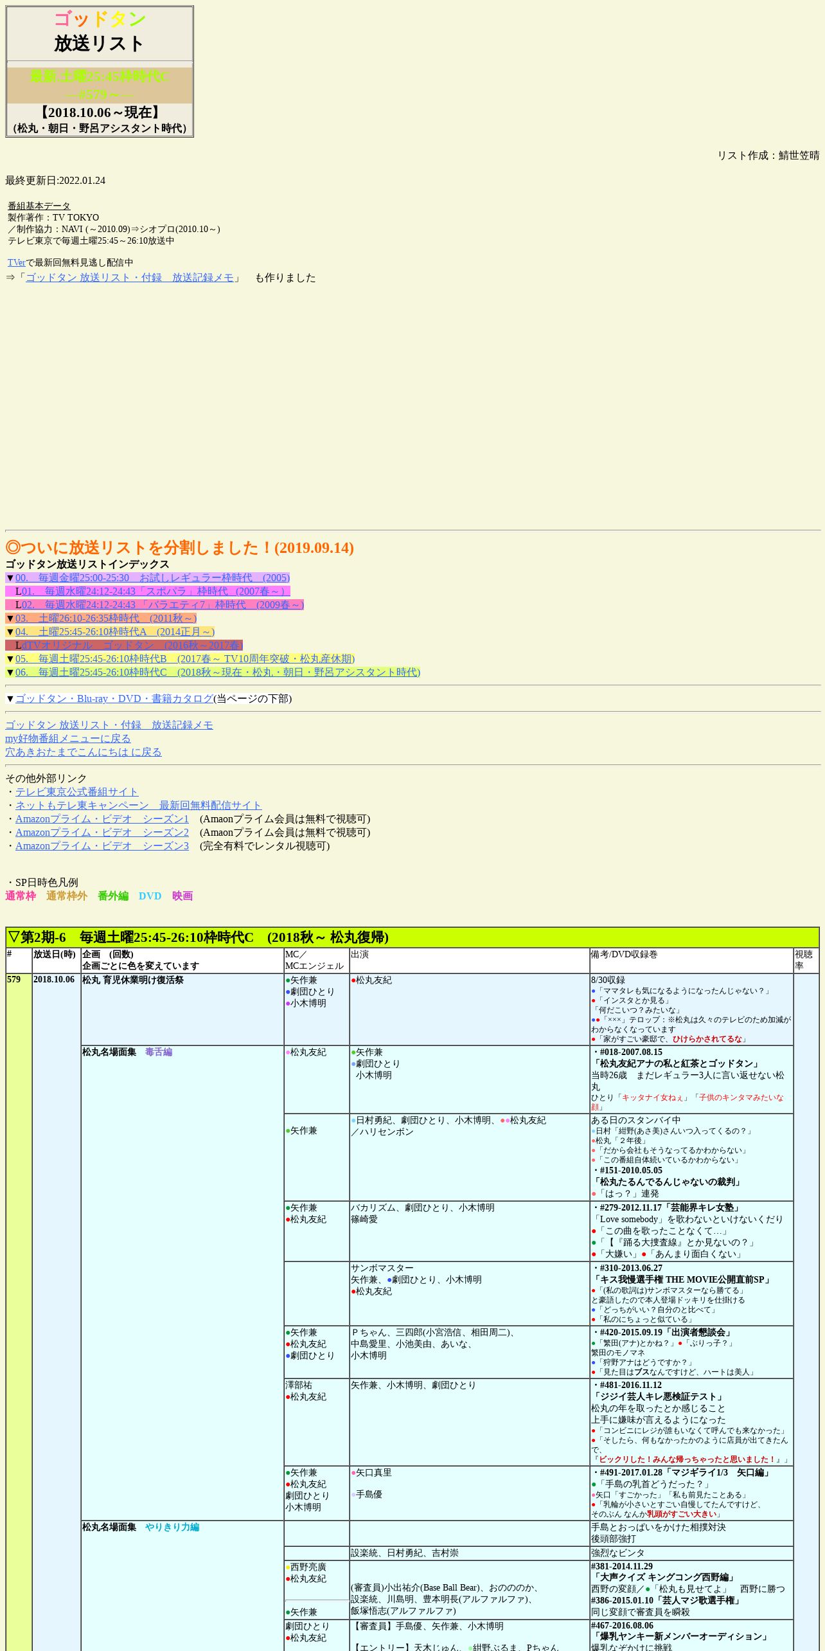Click 西野亮廣 in the MC column
This screenshot has height=1651, width=825.
click(308, 1567)
